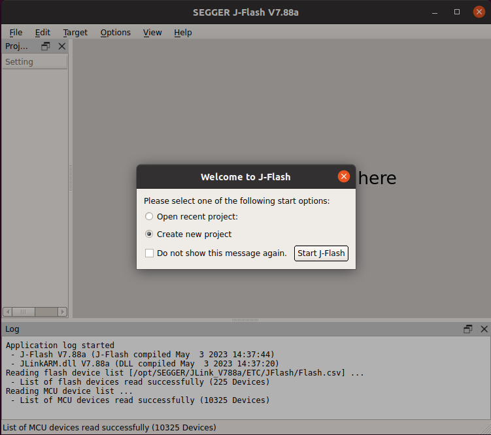Click the Project panel scrollbar right arrow

(x=62, y=312)
